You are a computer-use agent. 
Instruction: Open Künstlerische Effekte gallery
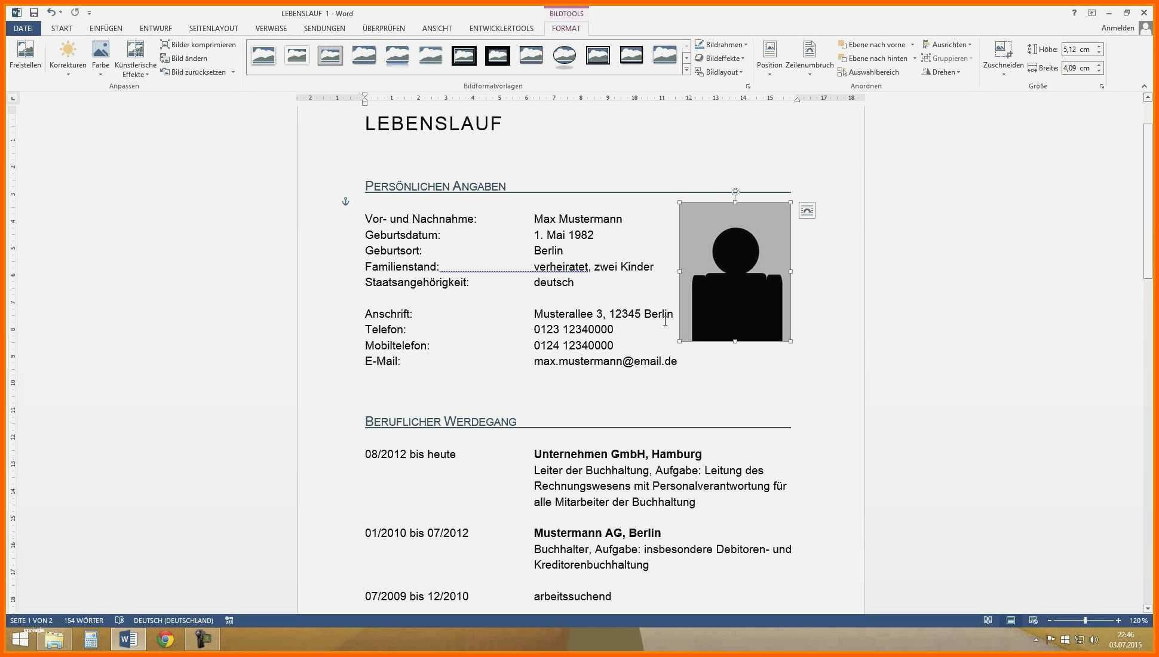click(x=136, y=58)
